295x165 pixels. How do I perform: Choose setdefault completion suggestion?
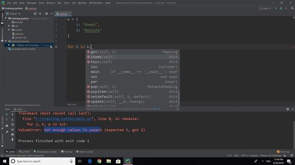pyautogui.click(x=133, y=97)
